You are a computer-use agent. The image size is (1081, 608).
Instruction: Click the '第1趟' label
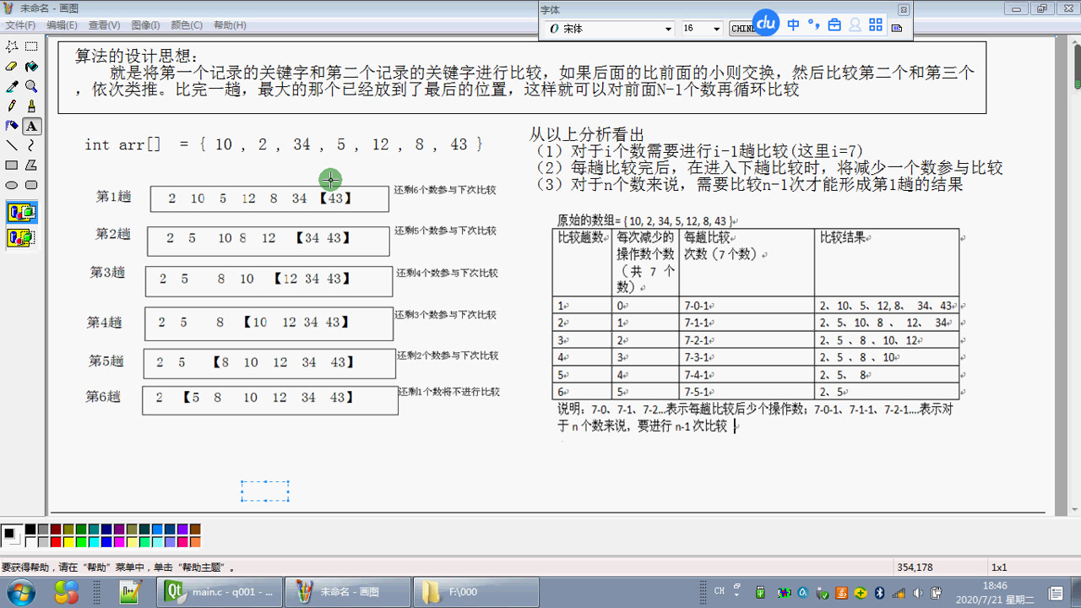click(114, 197)
